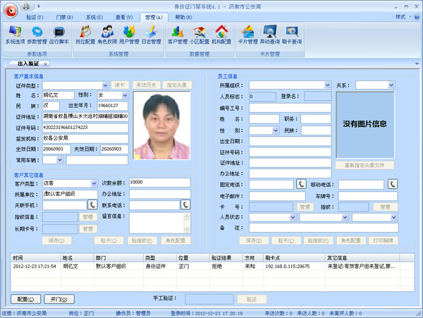
Task: Open 刷卡查询 swipe query icon
Action: pyautogui.click(x=292, y=35)
